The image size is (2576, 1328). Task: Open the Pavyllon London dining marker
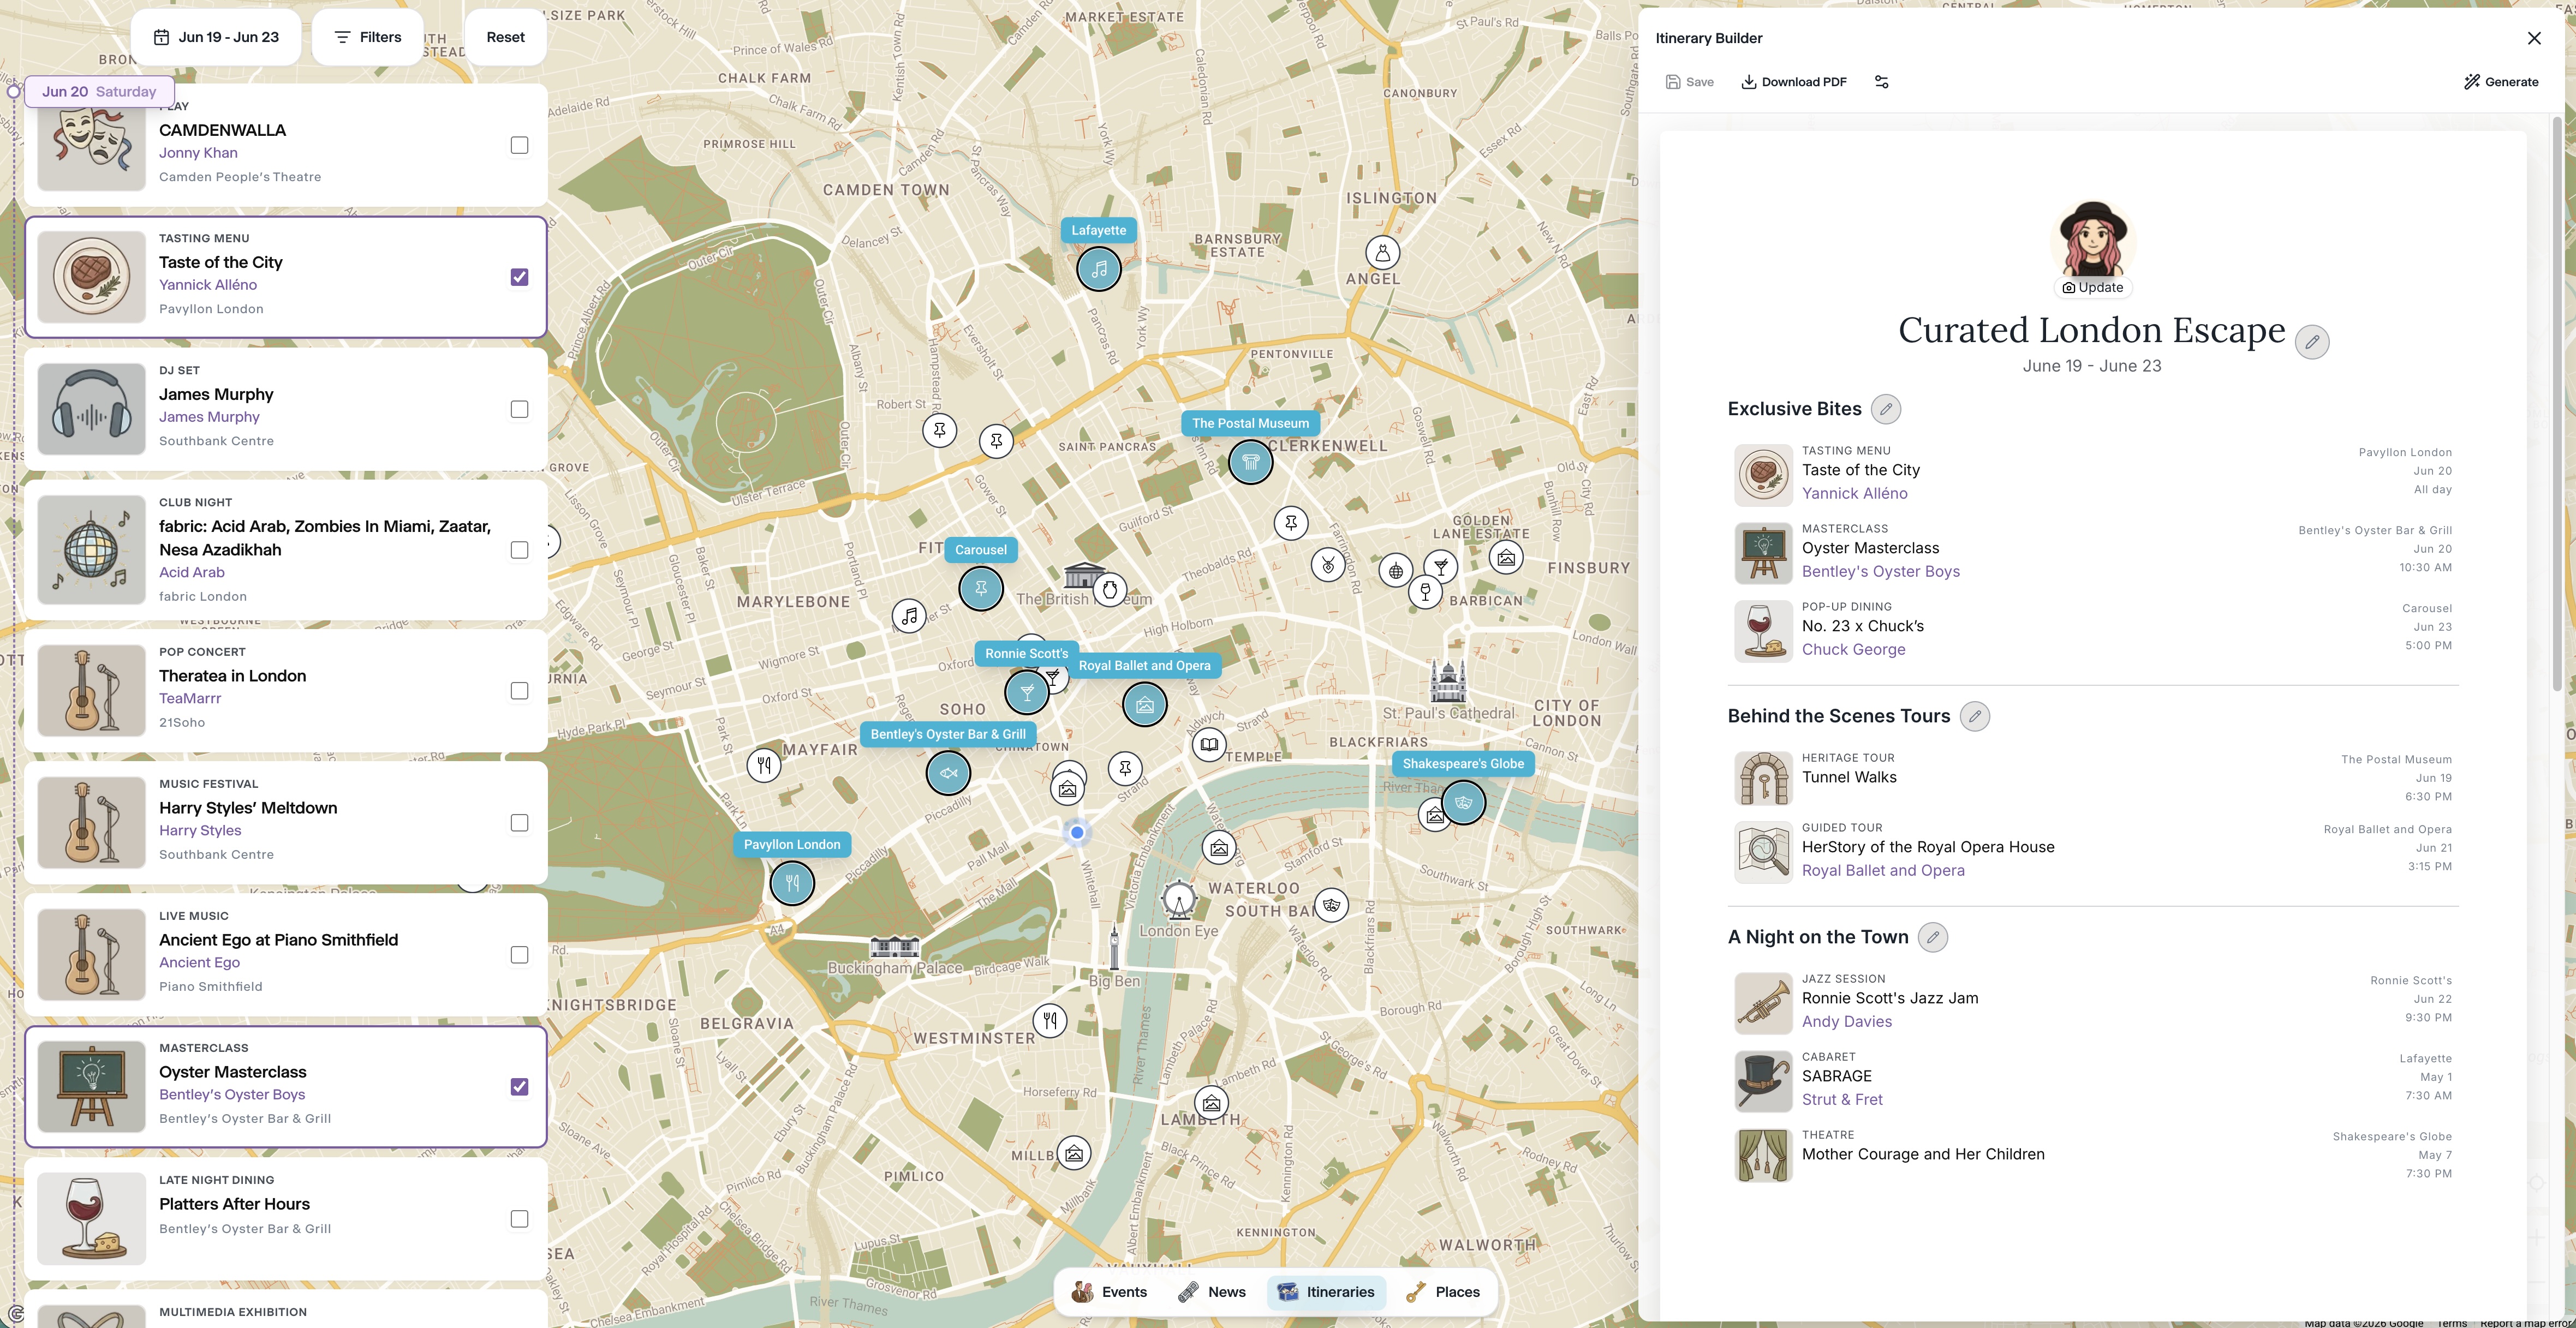pyautogui.click(x=792, y=883)
